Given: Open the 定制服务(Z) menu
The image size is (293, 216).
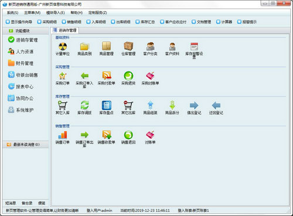Looking at the screenshot, I should 97,13.
